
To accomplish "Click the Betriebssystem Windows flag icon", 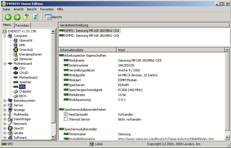I will (x=10, y=101).
